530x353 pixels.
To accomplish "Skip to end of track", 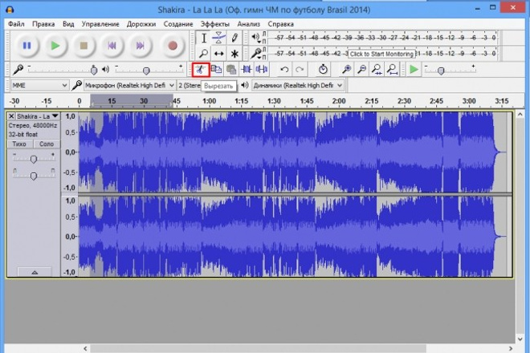I will point(141,46).
